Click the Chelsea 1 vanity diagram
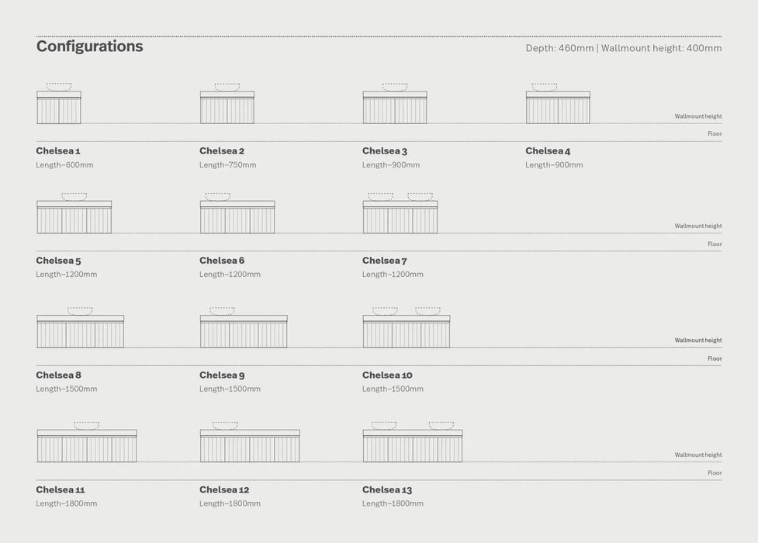Image resolution: width=758 pixels, height=543 pixels. (59, 108)
